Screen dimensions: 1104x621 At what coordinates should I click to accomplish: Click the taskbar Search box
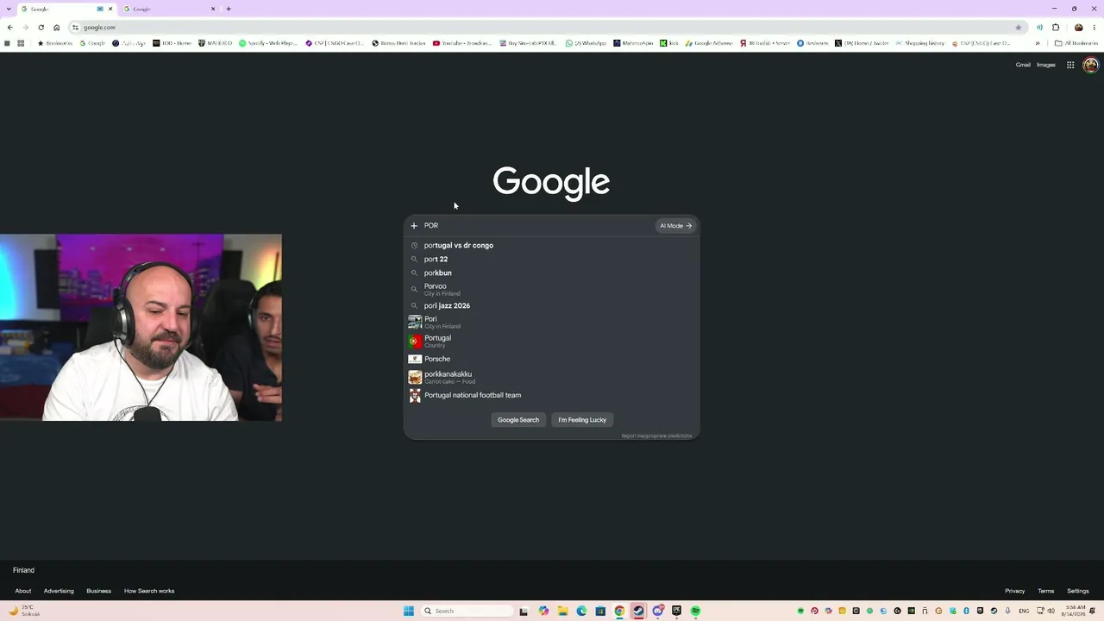click(x=466, y=611)
